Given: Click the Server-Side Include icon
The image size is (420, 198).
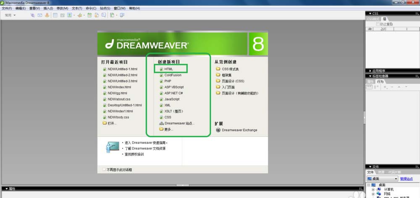Looking at the screenshot, I should pos(97,15).
